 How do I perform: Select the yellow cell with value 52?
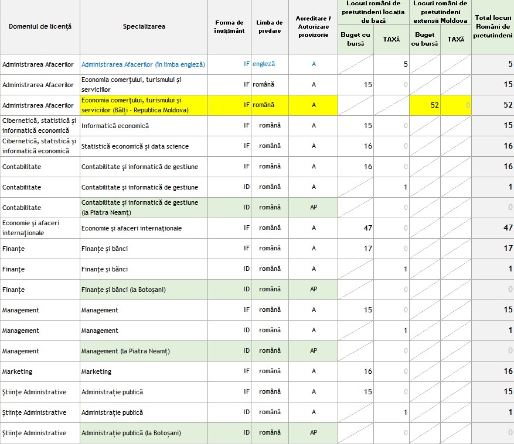(x=425, y=105)
